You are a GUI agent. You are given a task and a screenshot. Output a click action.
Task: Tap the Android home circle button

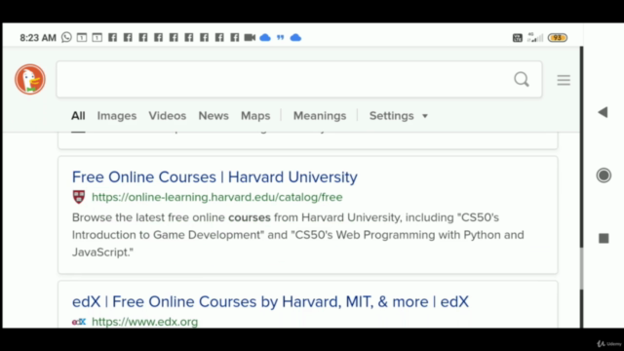coord(604,175)
